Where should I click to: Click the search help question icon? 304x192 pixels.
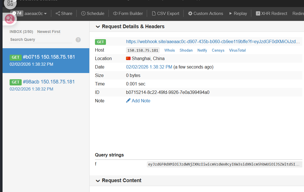(x=78, y=40)
